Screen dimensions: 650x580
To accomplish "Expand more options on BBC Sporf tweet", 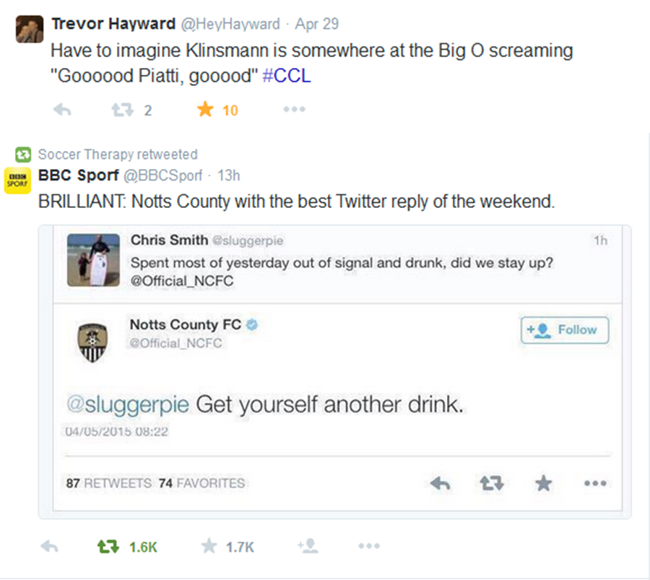I will coord(368,547).
